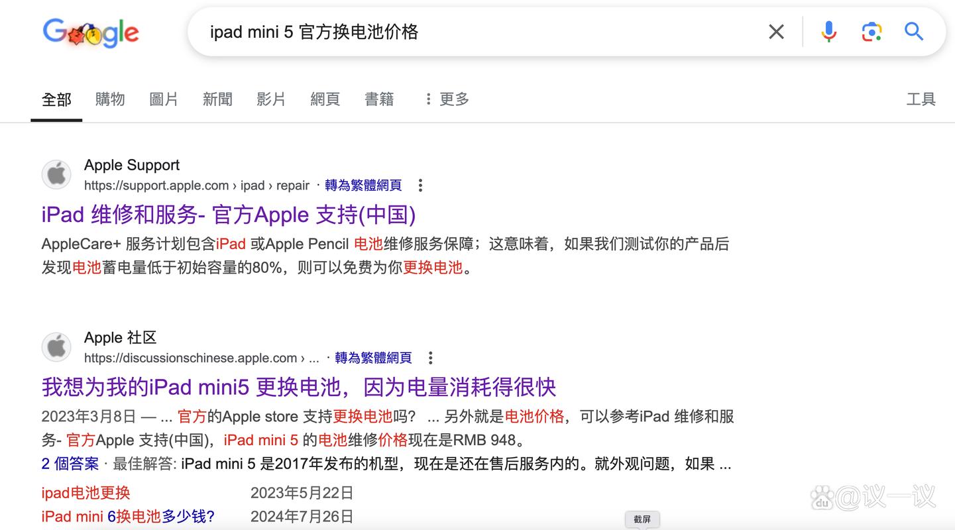Switch to the 圖片 tab
The width and height of the screenshot is (955, 530).
(164, 99)
